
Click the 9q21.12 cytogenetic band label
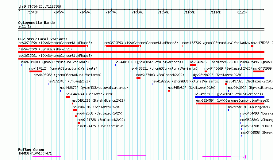coord(25,26)
